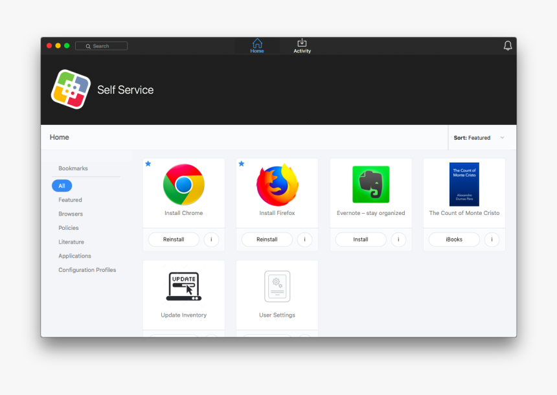Select the All filter in the sidebar
This screenshot has width=557, height=395.
(x=62, y=186)
